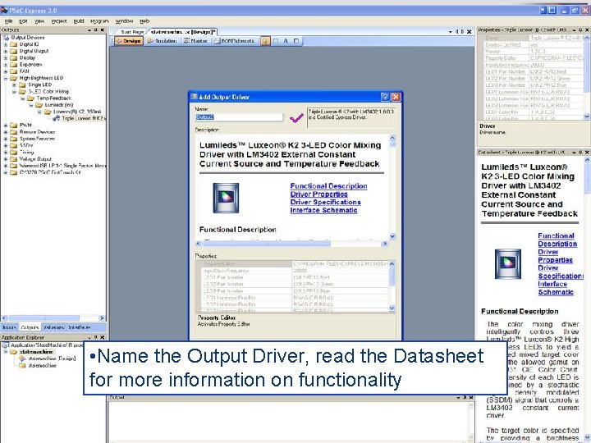Click the Simulation view button

click(163, 41)
